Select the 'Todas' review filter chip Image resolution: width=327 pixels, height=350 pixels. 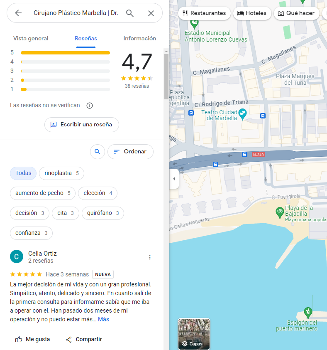[x=23, y=173]
